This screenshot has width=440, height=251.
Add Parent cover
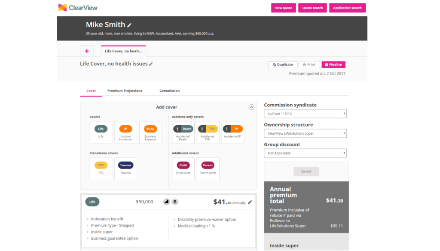(208, 169)
